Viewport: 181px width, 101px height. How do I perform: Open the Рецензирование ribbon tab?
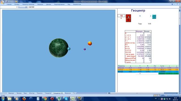(x=59, y=4)
